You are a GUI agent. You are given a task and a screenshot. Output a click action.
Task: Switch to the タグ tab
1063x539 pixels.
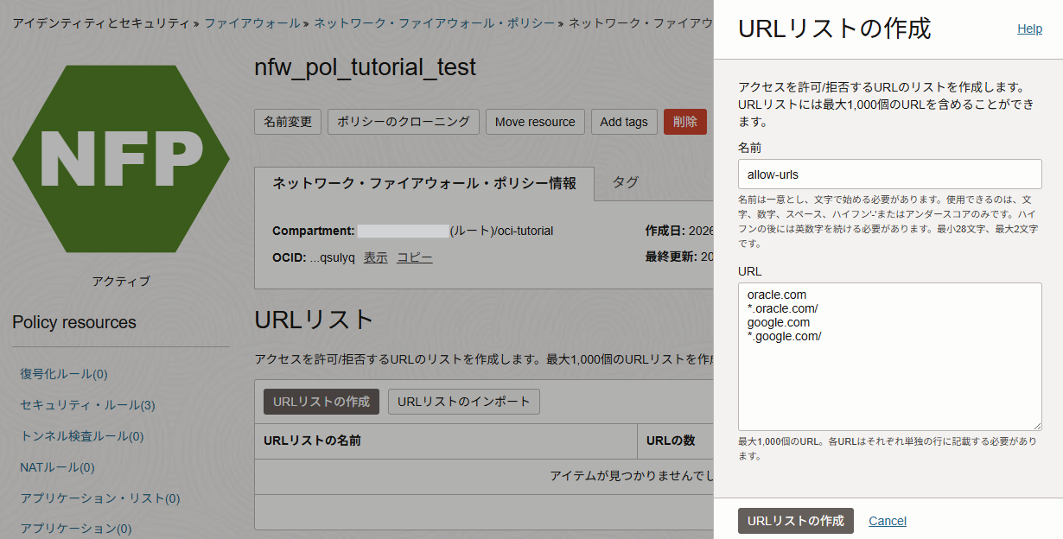(626, 182)
